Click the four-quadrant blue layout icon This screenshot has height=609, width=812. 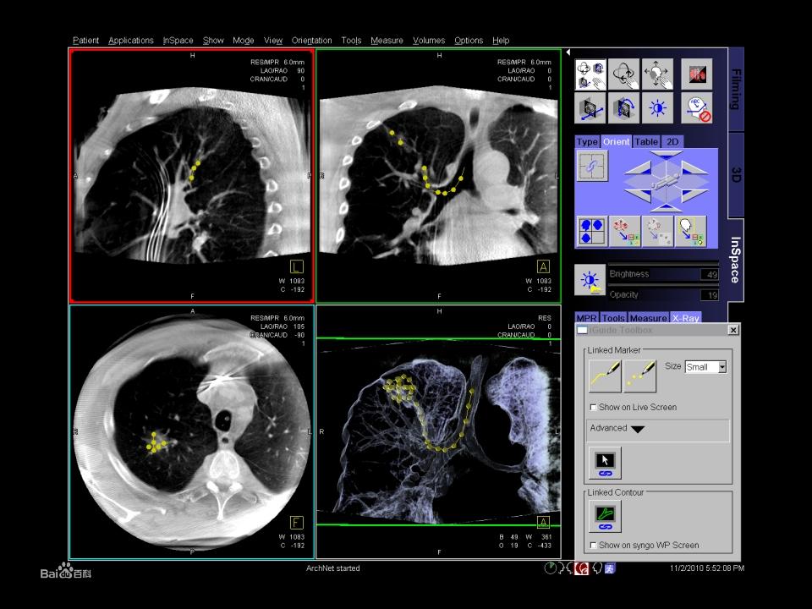[x=591, y=231]
